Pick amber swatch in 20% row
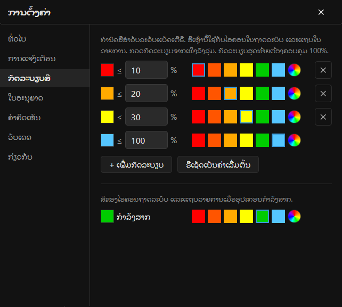 [x=230, y=93]
